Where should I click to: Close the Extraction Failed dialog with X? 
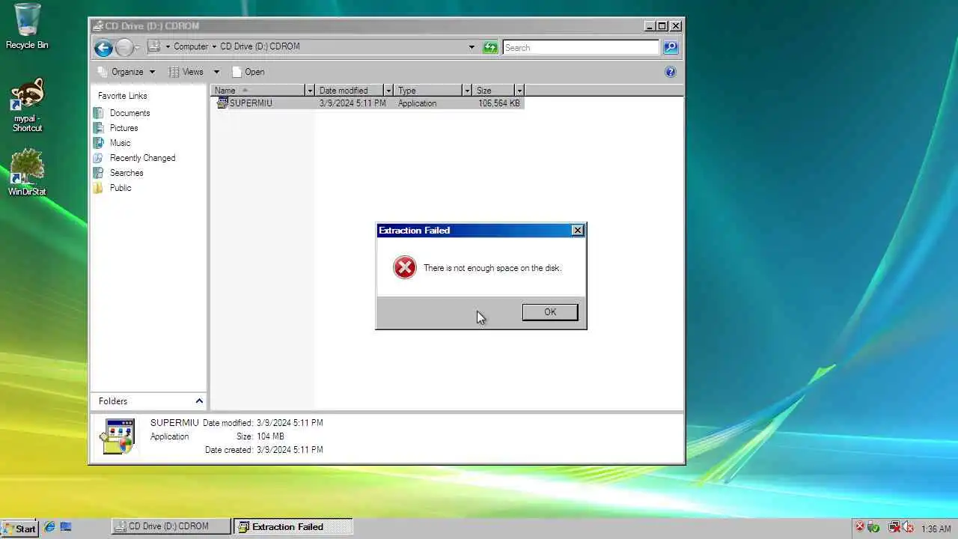[577, 231]
